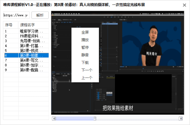Choose 播放 in the context menu

pyautogui.click(x=85, y=40)
